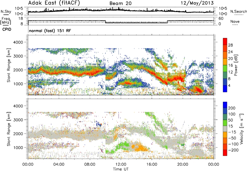
Task: Select the '12:00' time tick label
Action: (x=121, y=165)
